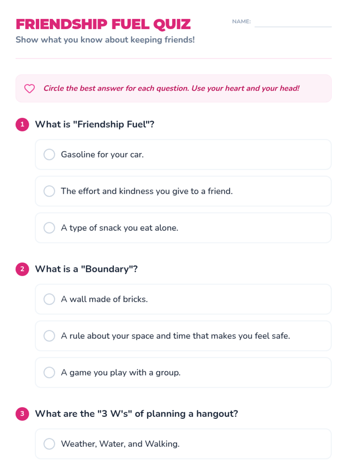Screen dimensions: 347x463
Task: Choose "The effort and kindness" radio option
Action: coord(49,191)
